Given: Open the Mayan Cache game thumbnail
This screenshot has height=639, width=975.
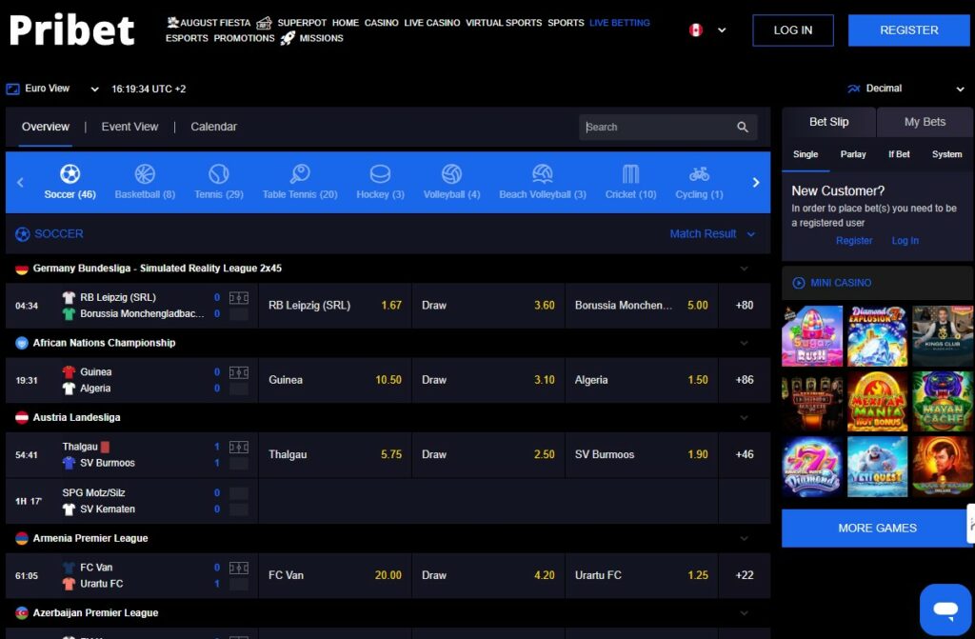Looking at the screenshot, I should click(943, 401).
